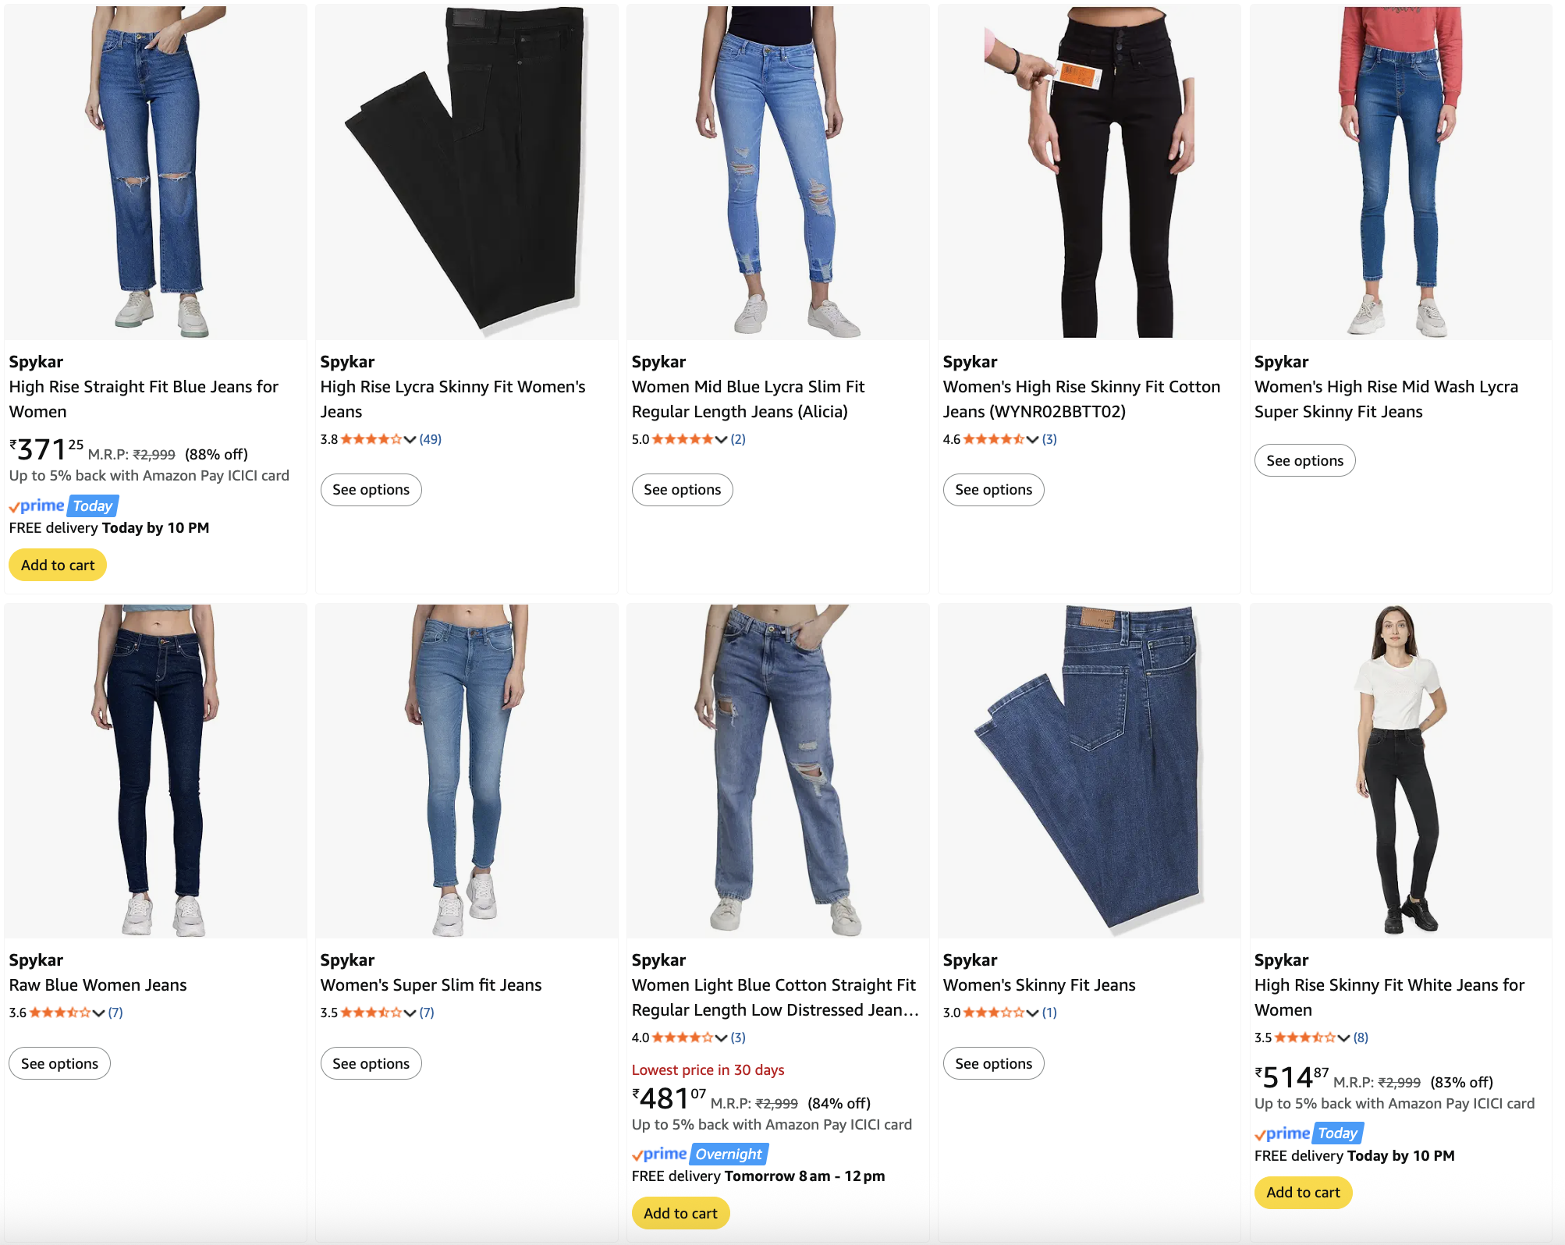Open the (3) reviews link for Light Blue jeans
The image size is (1565, 1245).
[738, 1037]
